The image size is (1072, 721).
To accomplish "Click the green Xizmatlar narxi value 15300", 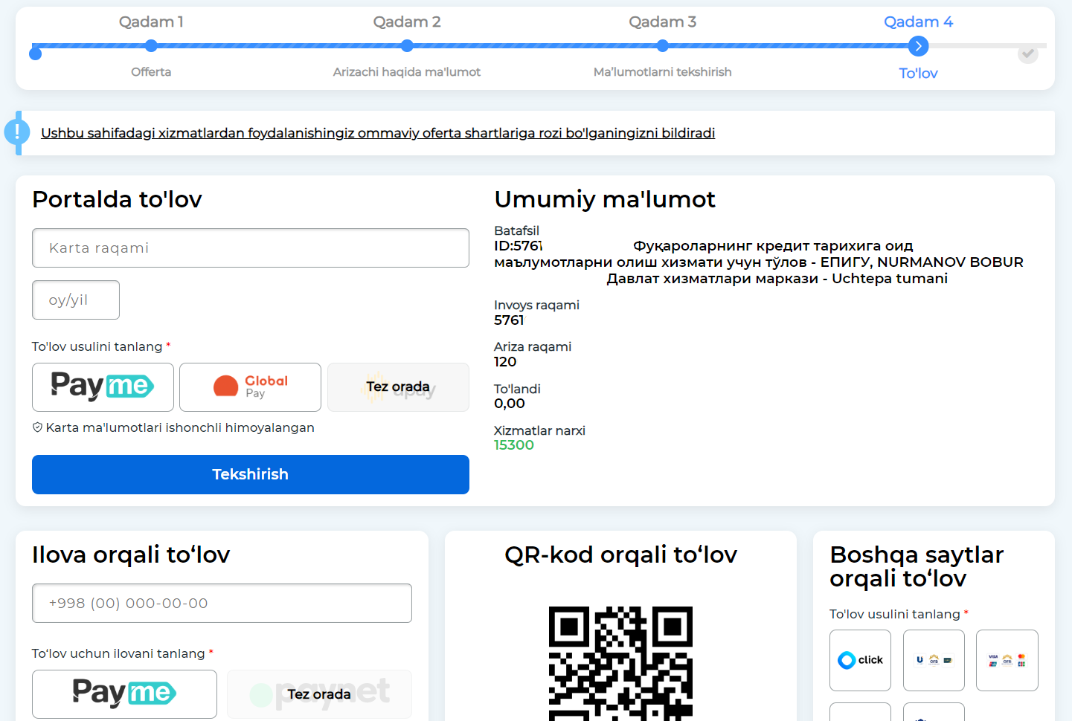I will tap(514, 445).
